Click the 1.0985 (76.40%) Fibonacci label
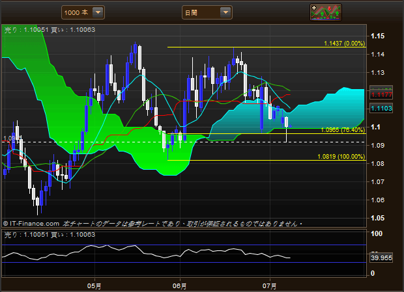The image size is (404, 292). tap(343, 130)
